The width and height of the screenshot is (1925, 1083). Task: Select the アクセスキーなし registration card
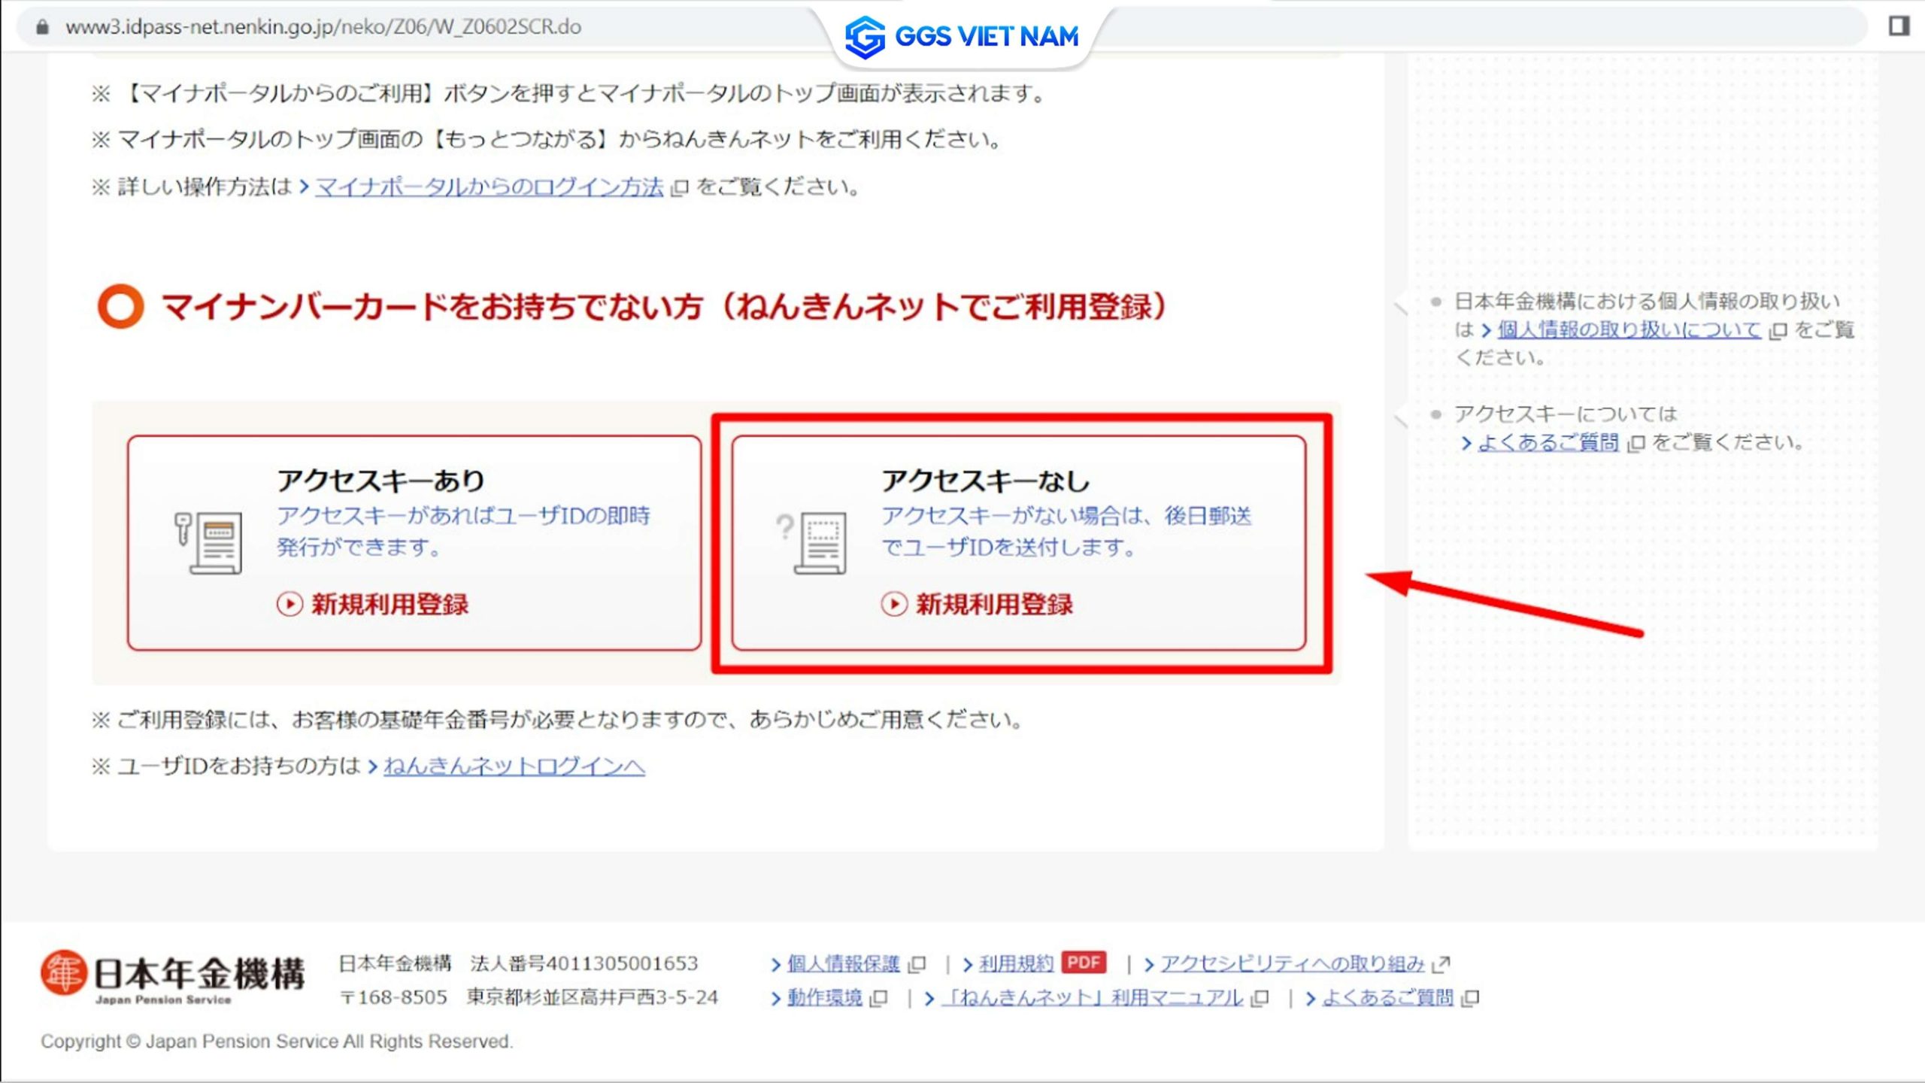click(1018, 543)
